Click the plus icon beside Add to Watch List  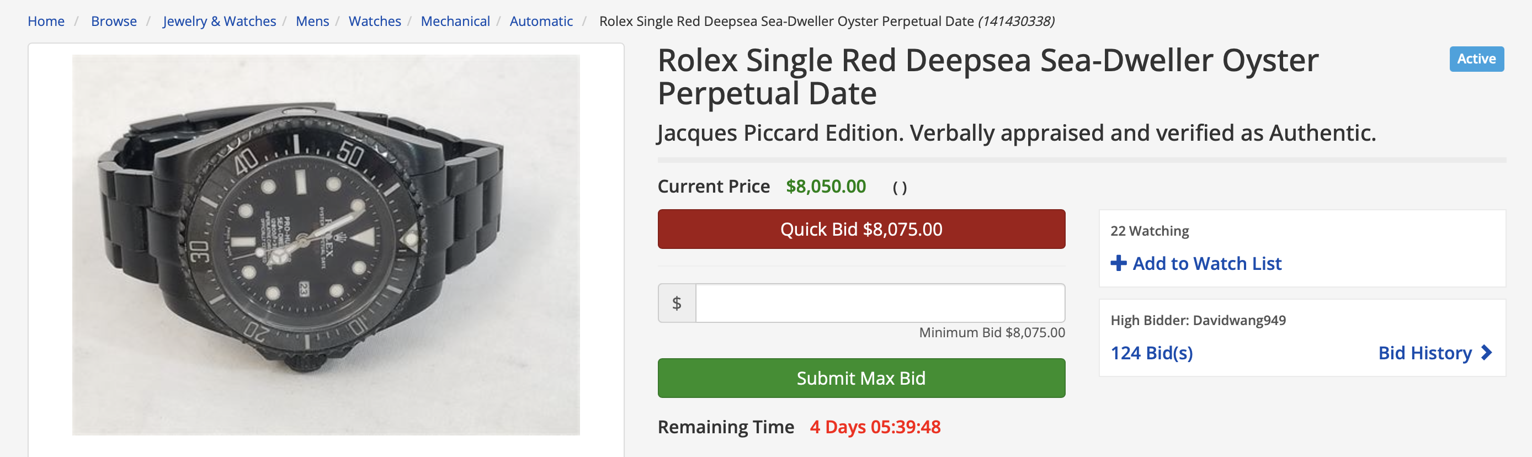(1118, 263)
